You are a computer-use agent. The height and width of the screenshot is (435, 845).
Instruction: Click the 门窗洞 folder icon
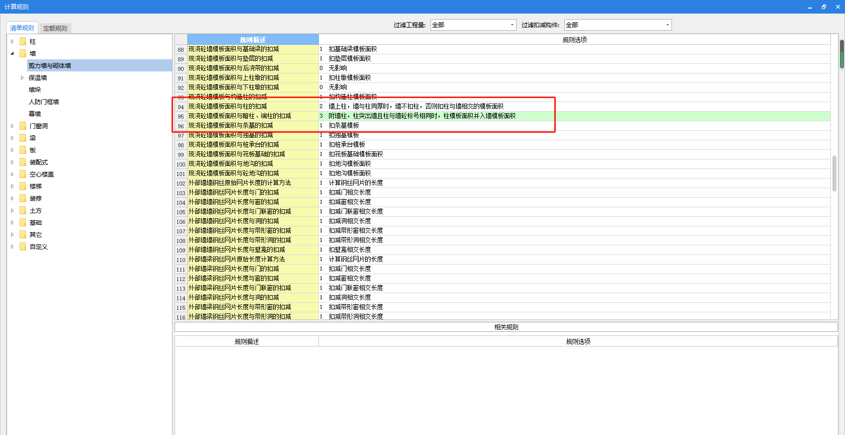click(x=23, y=126)
